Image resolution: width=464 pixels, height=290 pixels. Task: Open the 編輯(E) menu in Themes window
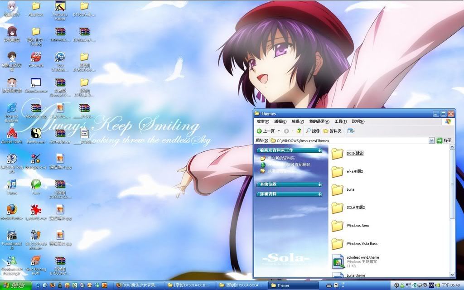280,121
